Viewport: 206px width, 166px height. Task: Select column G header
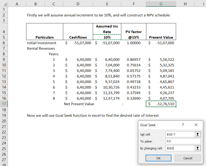pyautogui.click(x=161, y=4)
